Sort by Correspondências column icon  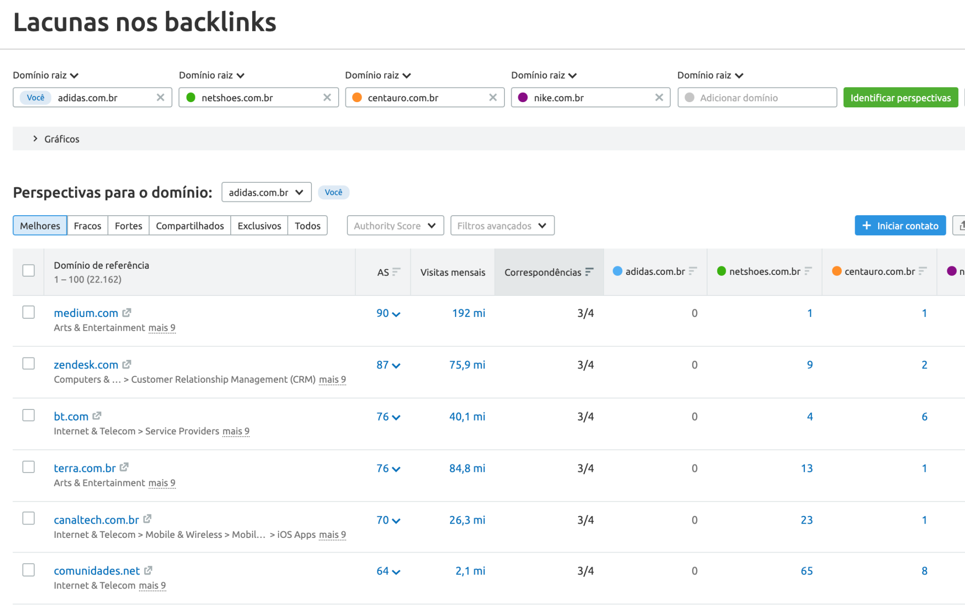click(590, 272)
